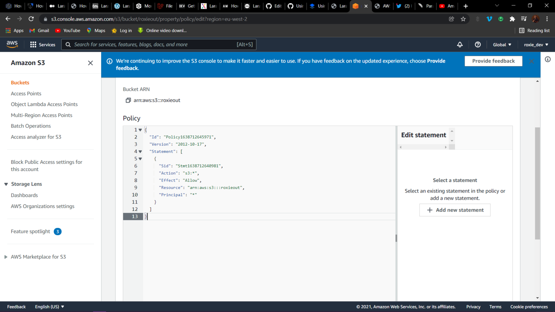Open the Global region dropdown
Image resolution: width=555 pixels, height=312 pixels.
click(502, 45)
